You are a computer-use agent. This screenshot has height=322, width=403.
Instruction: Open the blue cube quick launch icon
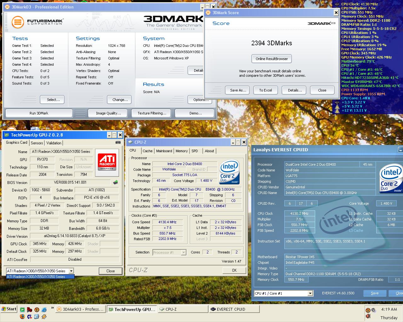tap(37, 316)
